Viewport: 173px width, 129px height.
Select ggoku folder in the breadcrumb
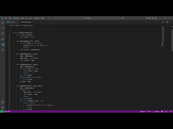[x=18, y=25]
